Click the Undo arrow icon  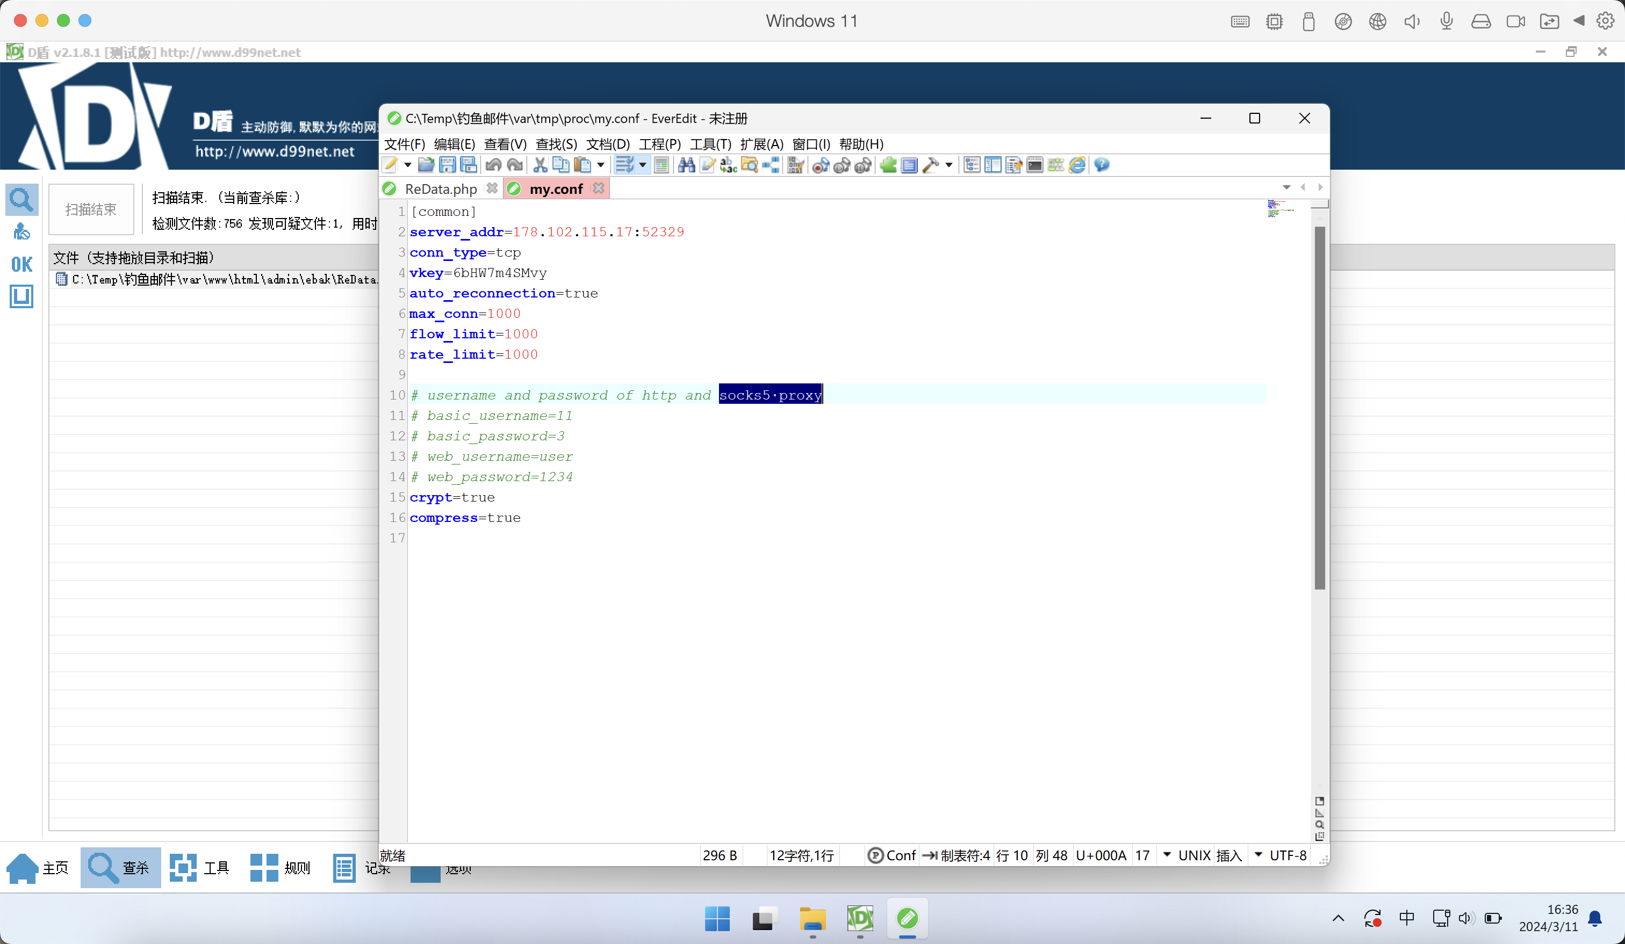pyautogui.click(x=493, y=165)
